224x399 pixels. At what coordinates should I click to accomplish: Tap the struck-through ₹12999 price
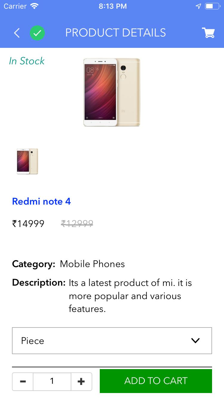77,223
